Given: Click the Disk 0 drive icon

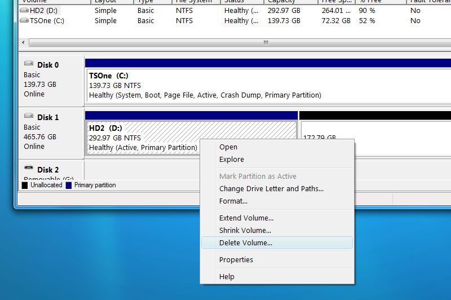Looking at the screenshot, I should click(29, 64).
